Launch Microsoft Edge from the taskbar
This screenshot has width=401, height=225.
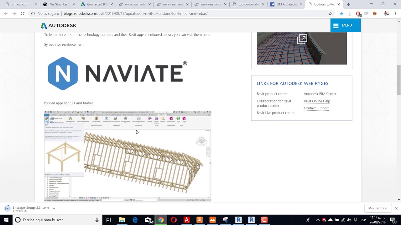(x=135, y=220)
